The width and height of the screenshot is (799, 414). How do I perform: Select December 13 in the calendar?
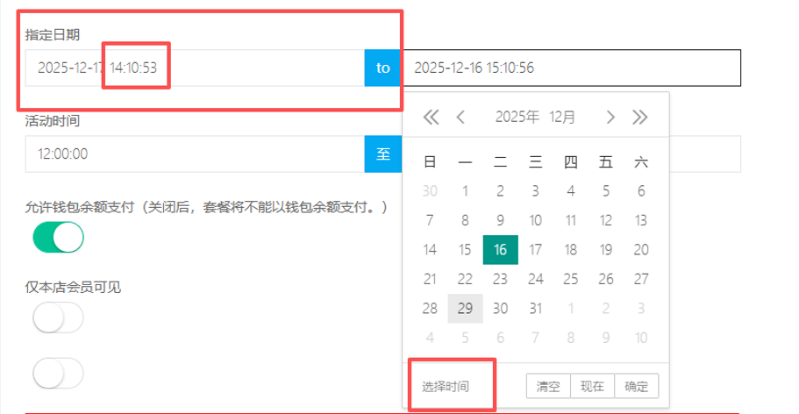pyautogui.click(x=641, y=220)
